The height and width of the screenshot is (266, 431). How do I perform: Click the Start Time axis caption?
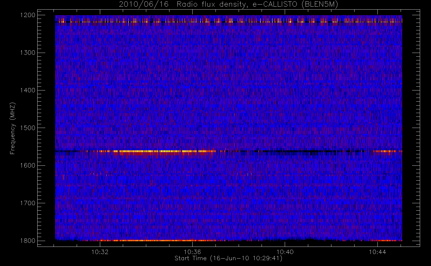[229, 258]
